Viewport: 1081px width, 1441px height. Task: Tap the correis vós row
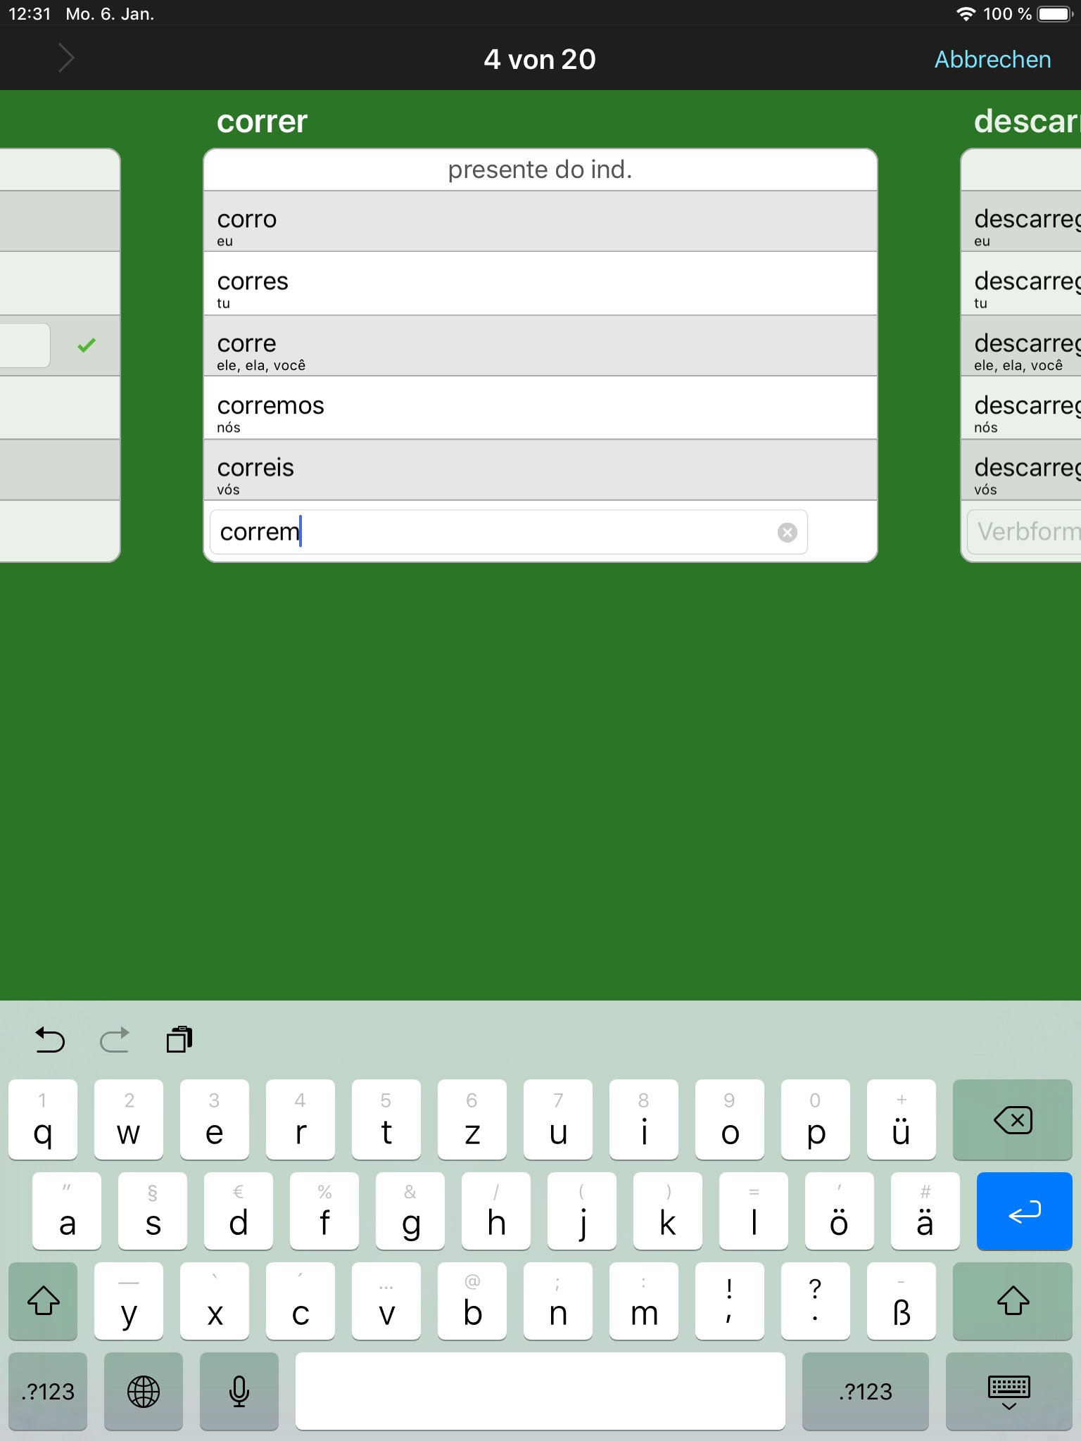[540, 470]
